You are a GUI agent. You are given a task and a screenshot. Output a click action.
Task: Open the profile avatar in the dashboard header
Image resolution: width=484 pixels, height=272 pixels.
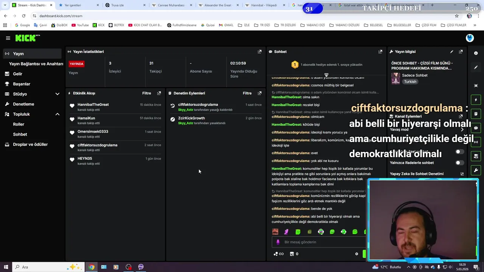pos(470,38)
